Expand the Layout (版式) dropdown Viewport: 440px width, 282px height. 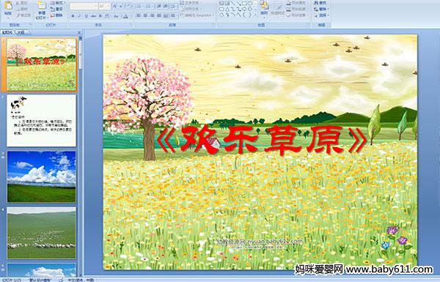[57, 2]
